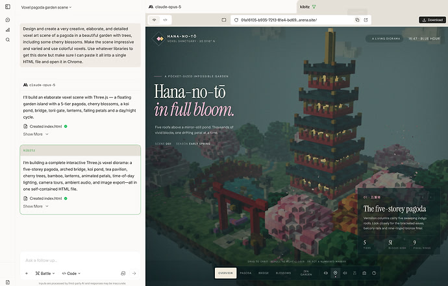Open the leaderboard bar chart icon

coord(8,30)
